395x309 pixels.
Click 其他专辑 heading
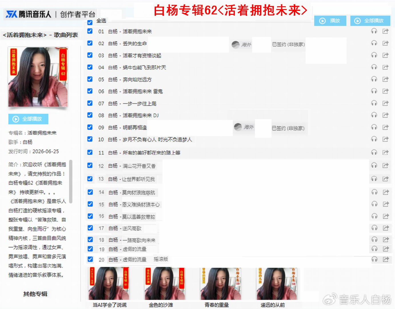coord(35,294)
